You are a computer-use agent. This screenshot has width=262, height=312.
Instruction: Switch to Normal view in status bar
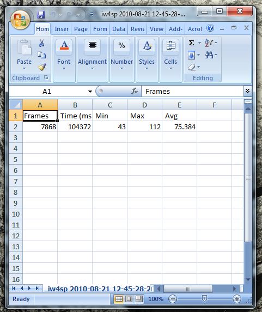pos(119,299)
